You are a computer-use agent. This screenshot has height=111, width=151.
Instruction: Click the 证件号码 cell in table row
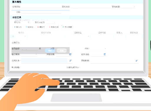[x=102, y=37]
